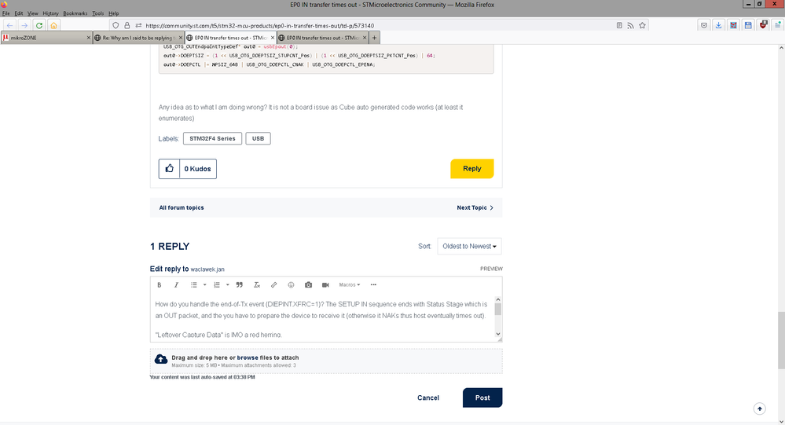Image resolution: width=785 pixels, height=425 pixels.
Task: Click the upload cloud icon
Action: pyautogui.click(x=161, y=359)
